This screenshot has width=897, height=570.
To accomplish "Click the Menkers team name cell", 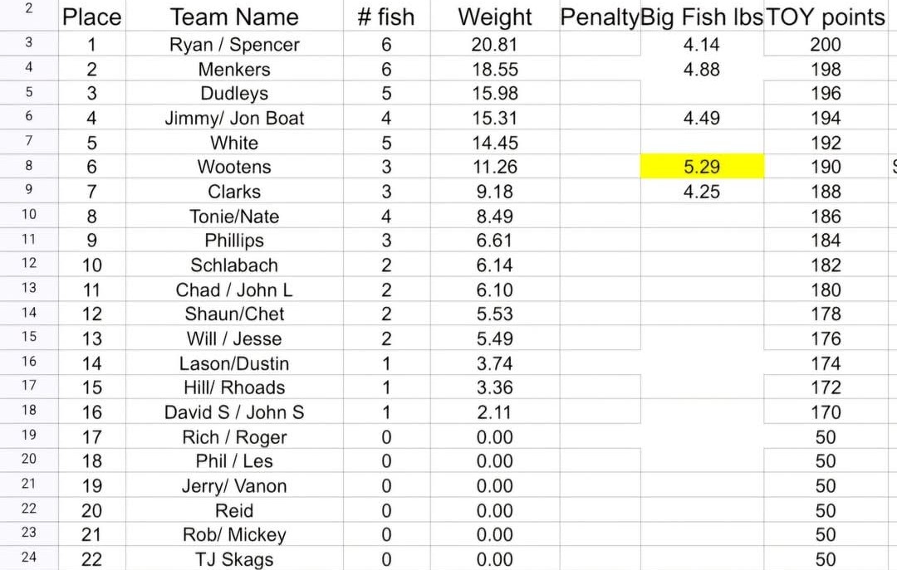I will 234,70.
